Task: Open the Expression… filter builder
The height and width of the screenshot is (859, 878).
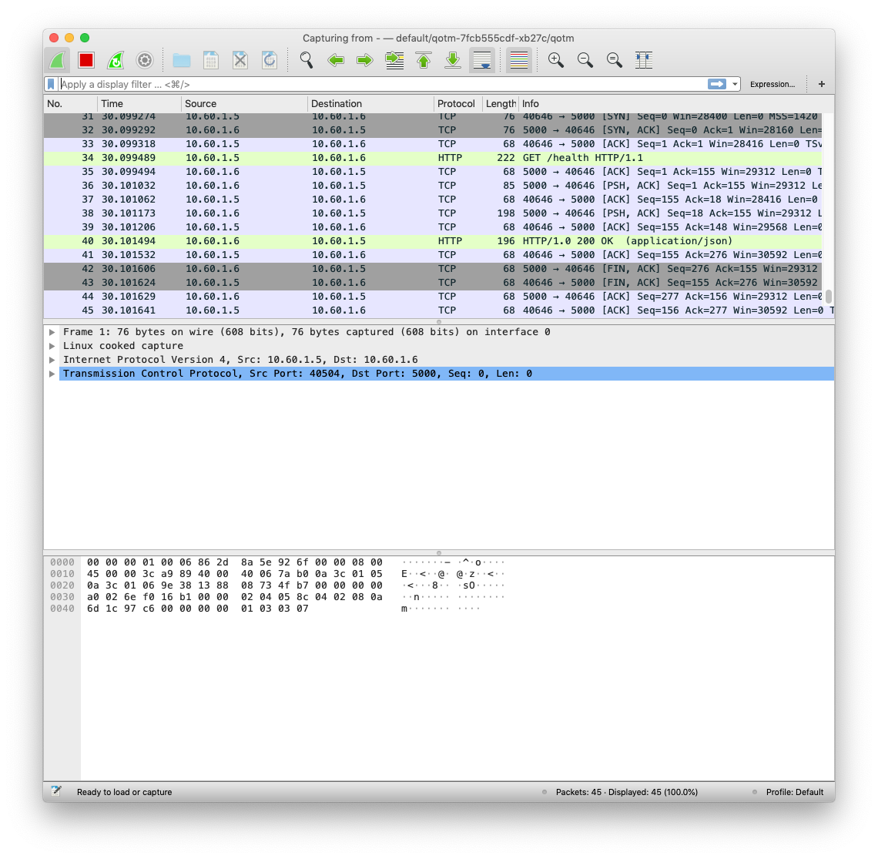Action: click(772, 85)
